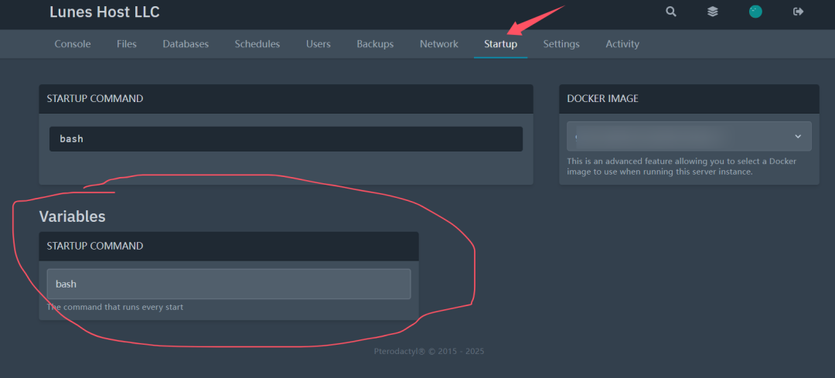This screenshot has width=835, height=378.
Task: Switch to the Console tab
Action: [x=73, y=44]
